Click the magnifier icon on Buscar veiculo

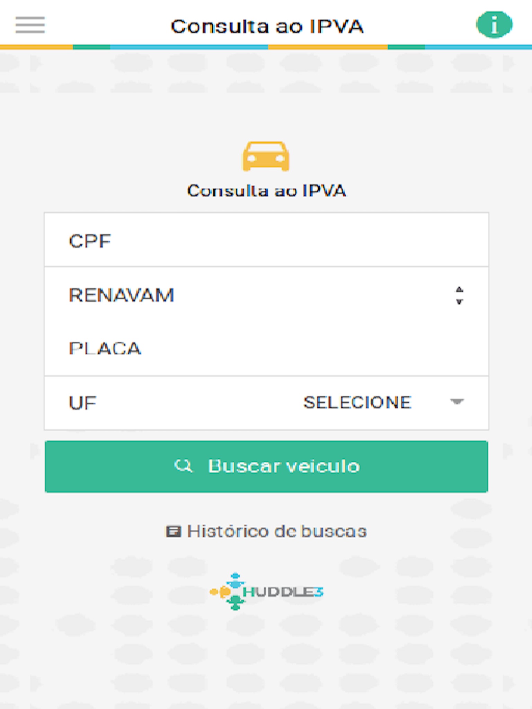[183, 466]
